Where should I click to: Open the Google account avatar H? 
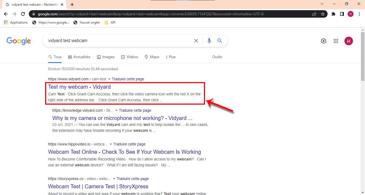(349, 41)
